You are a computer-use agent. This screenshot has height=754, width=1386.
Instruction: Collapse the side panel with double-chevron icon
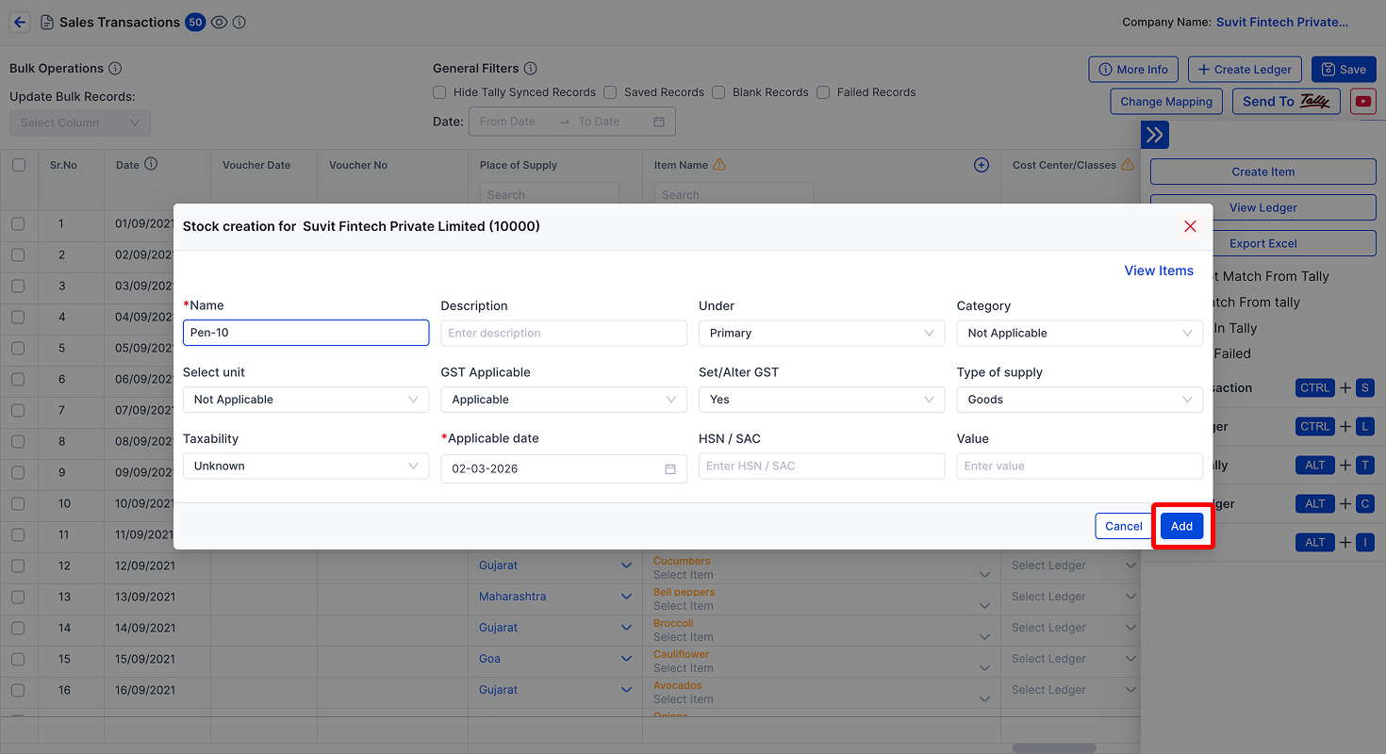point(1155,135)
